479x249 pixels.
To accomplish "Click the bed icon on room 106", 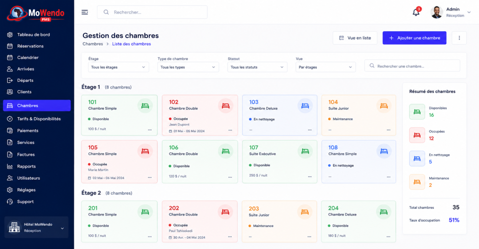I will [x=226, y=151].
